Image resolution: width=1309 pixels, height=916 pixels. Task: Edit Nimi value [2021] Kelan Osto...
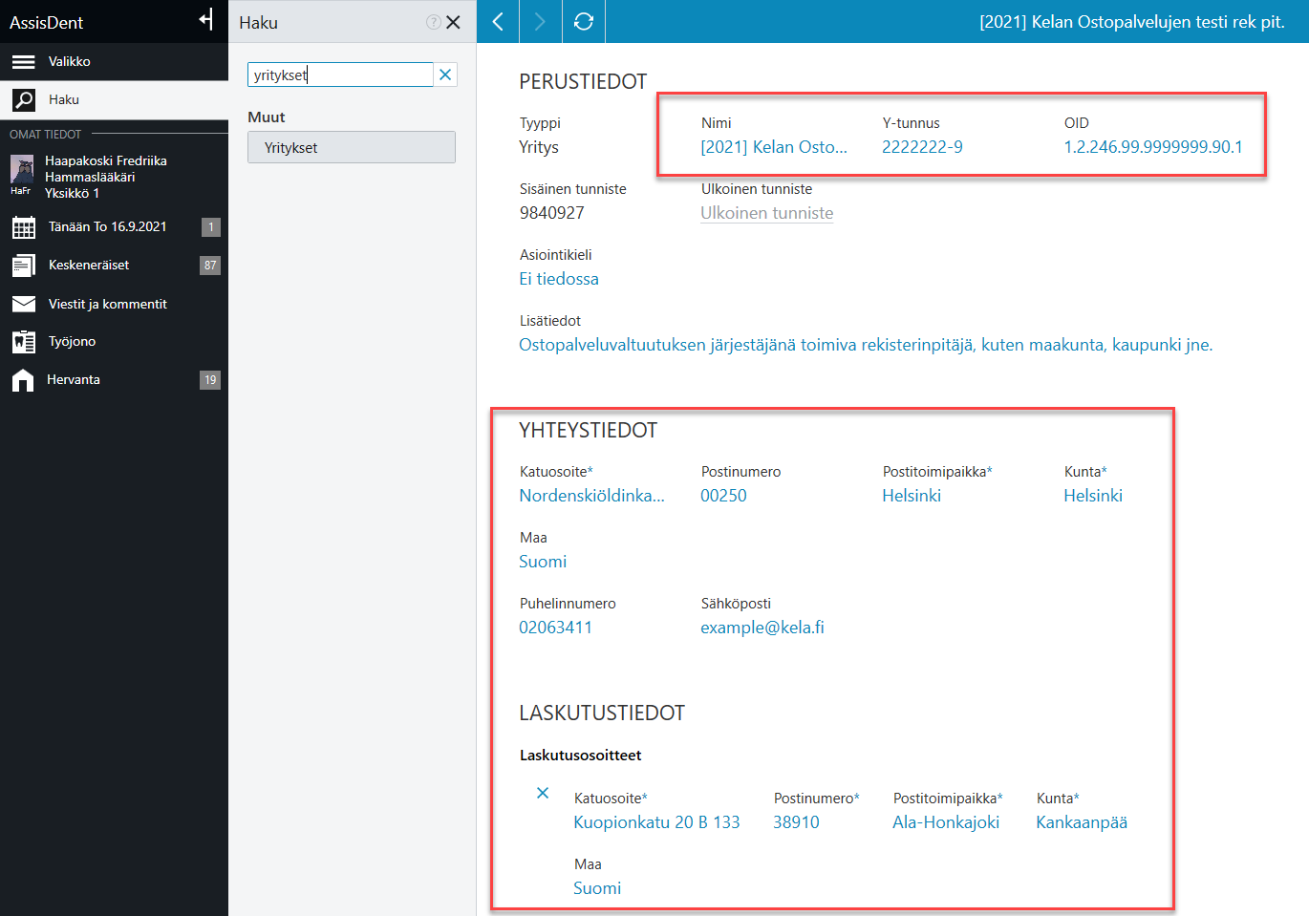[x=774, y=147]
